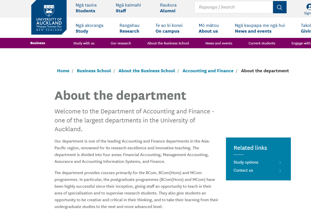The width and height of the screenshot is (311, 211).
Task: Click the Study options chevron arrow
Action: [280, 163]
